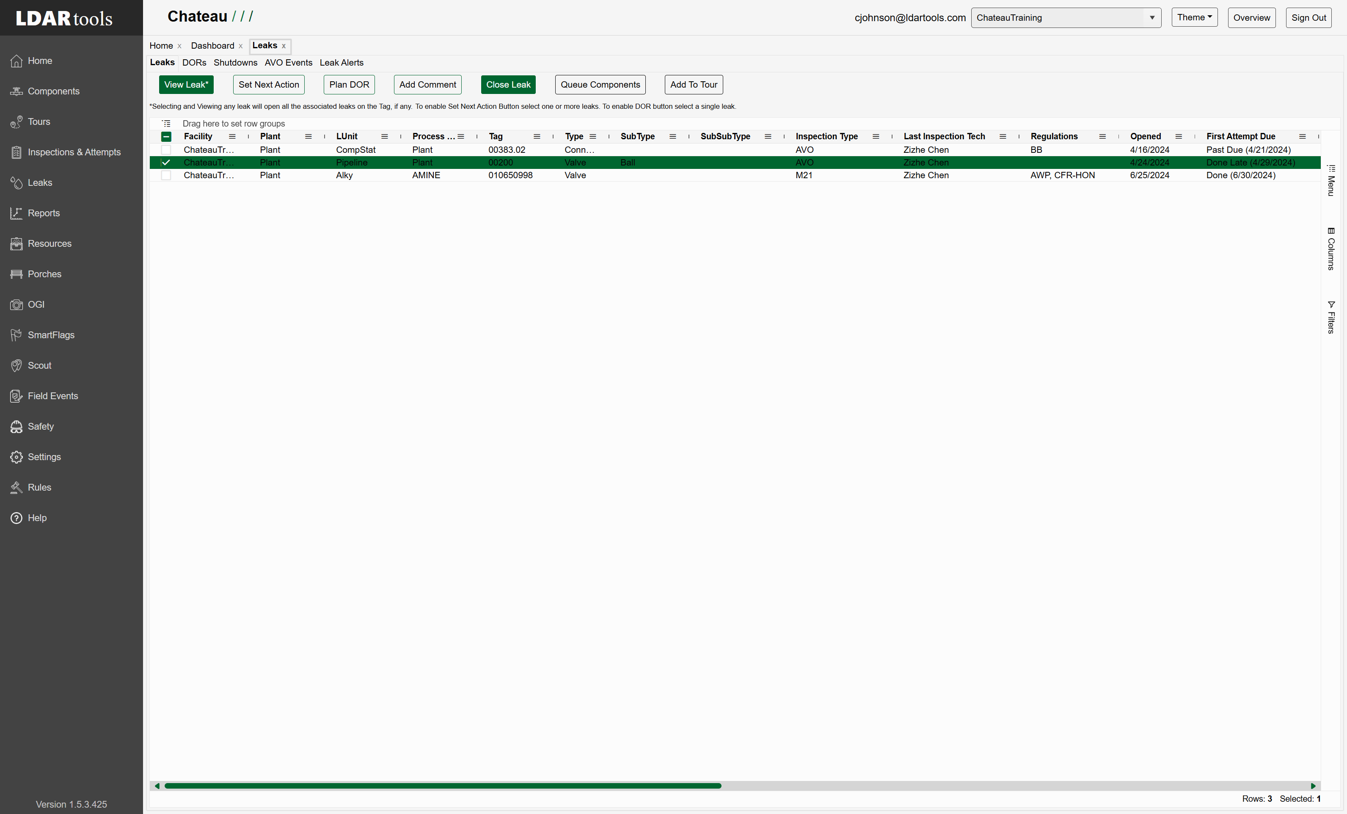The width and height of the screenshot is (1347, 814).
Task: Check the row for tag 010650998
Action: (x=166, y=176)
